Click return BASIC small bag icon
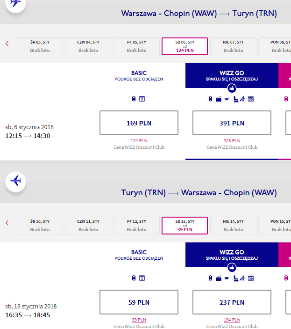Image resolution: width=291 pixels, height=329 pixels. 134,278
